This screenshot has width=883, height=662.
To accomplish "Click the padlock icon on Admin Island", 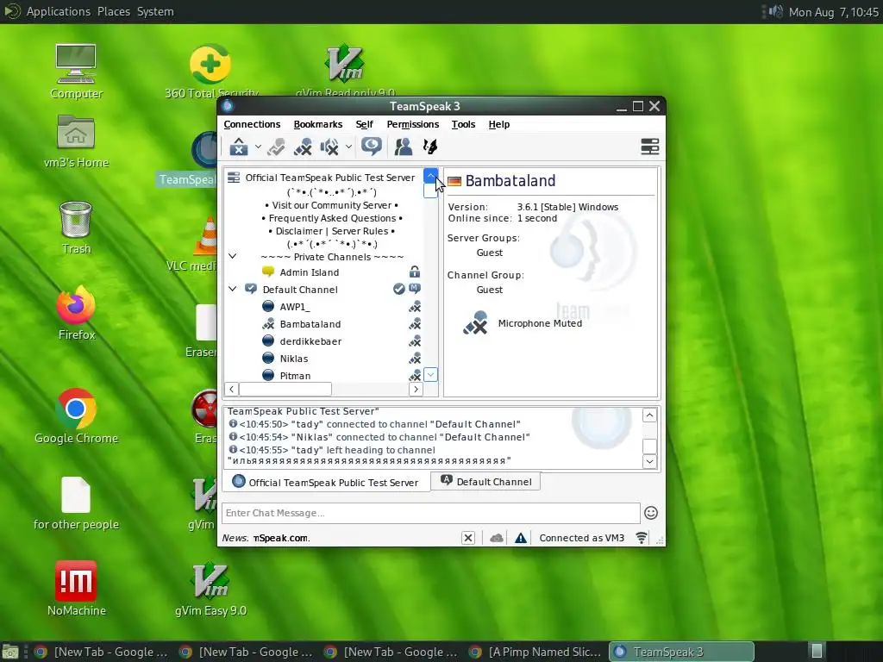I will click(415, 272).
